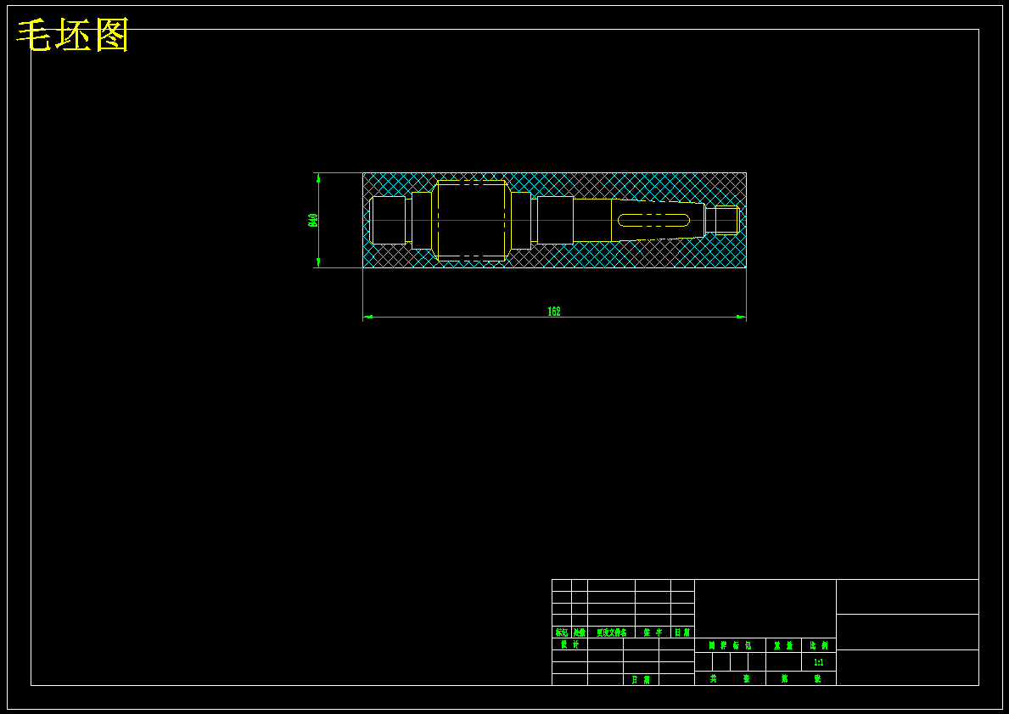Click the 日期 header beside 签字
The image size is (1009, 714).
click(682, 632)
